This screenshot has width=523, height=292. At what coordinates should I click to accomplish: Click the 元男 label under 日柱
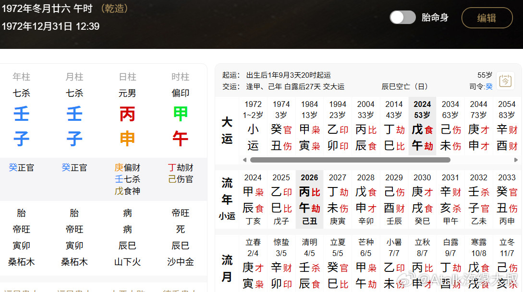coord(127,93)
